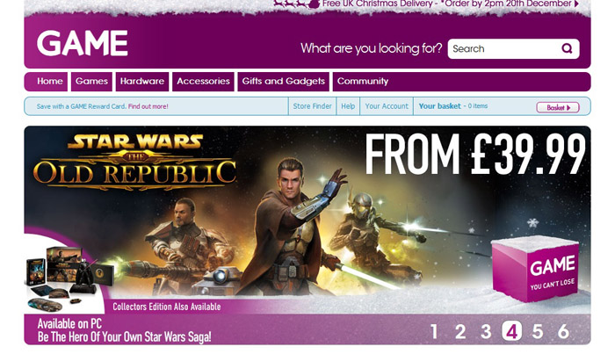This screenshot has width=615, height=354.
Task: Go to banner slide 3
Action: [x=486, y=332]
